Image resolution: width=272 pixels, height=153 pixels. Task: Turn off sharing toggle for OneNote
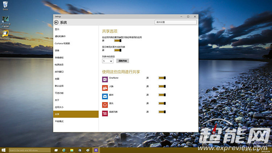tap(162, 78)
